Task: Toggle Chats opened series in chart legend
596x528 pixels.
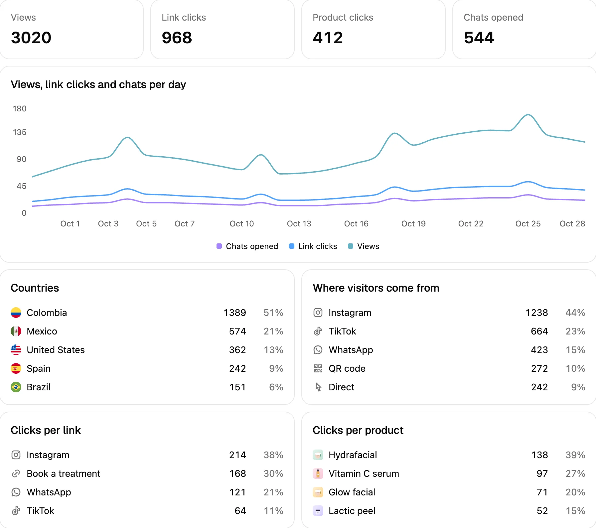Action: 247,246
